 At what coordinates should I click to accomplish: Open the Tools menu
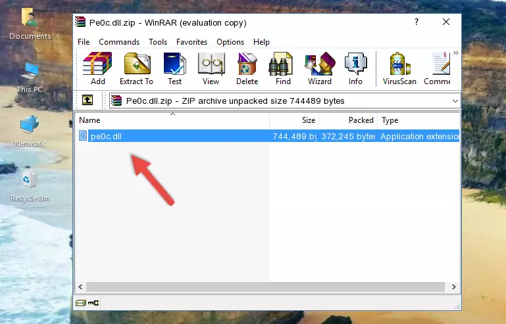point(158,42)
